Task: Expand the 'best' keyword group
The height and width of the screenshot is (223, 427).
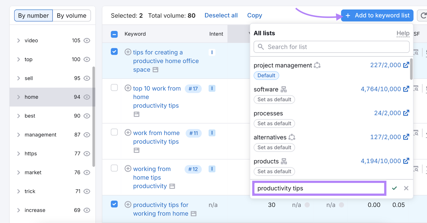Action: click(19, 116)
